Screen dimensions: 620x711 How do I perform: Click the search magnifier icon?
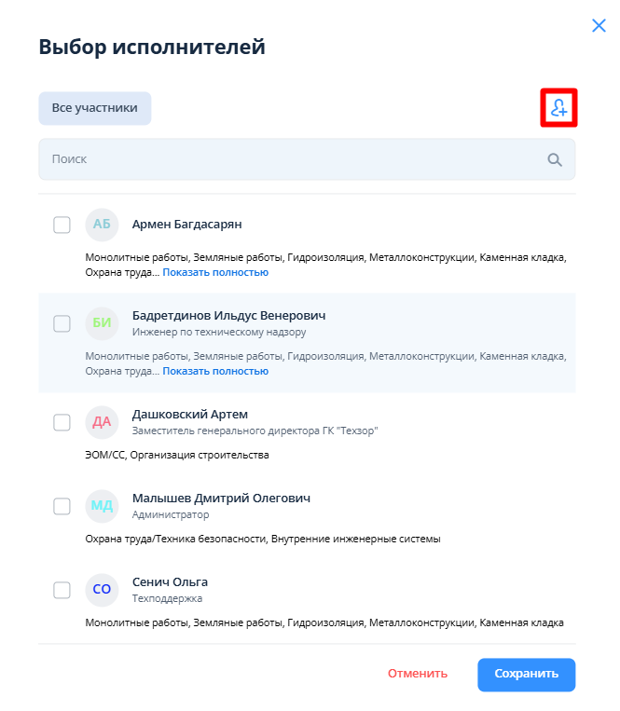coord(555,159)
